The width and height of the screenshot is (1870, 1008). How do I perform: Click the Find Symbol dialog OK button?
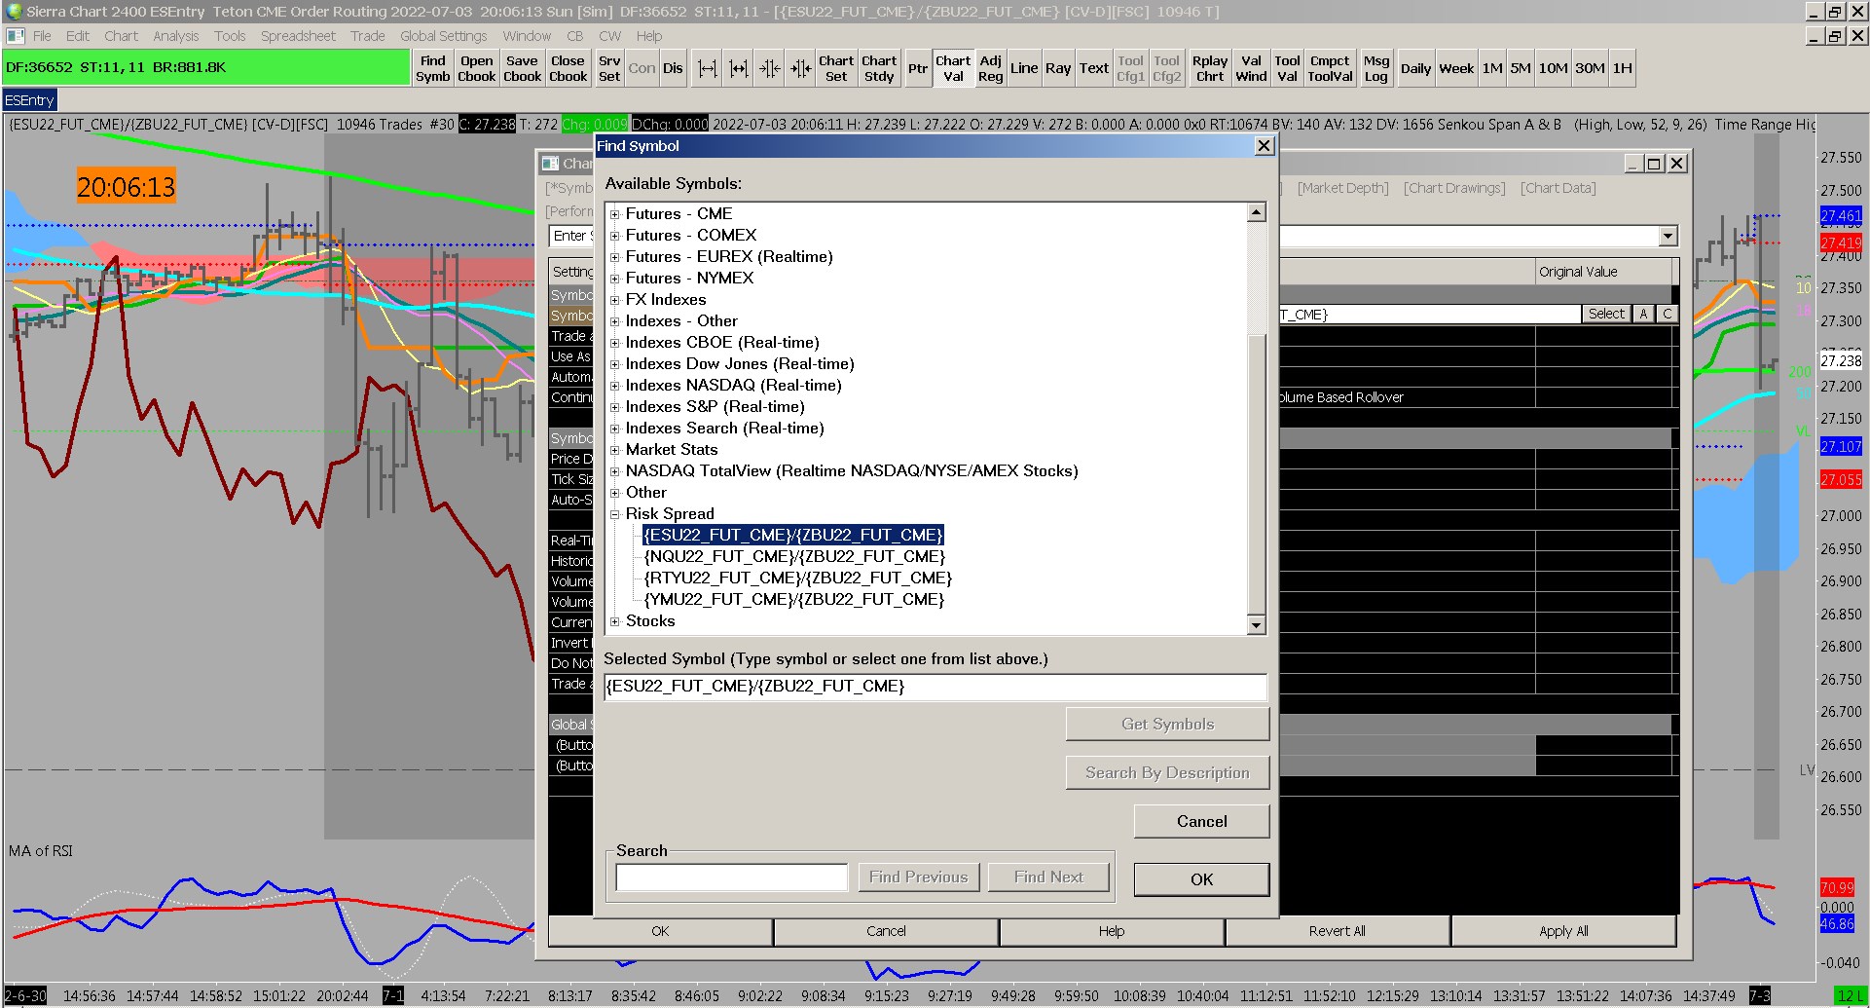tap(1201, 879)
